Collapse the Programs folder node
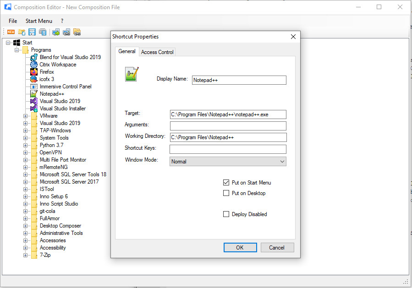 (x=17, y=50)
